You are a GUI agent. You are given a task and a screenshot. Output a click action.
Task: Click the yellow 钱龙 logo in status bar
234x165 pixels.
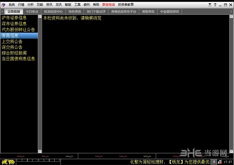click(x=8, y=162)
